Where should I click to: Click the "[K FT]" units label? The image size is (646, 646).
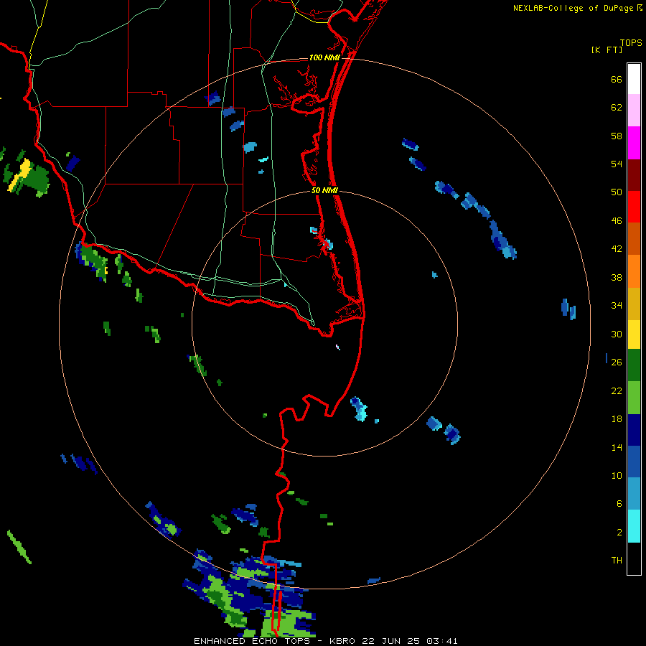pos(607,50)
